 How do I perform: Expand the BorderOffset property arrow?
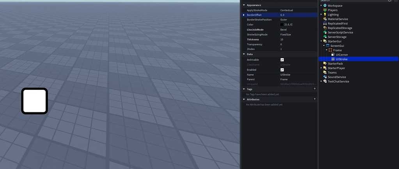point(244,15)
